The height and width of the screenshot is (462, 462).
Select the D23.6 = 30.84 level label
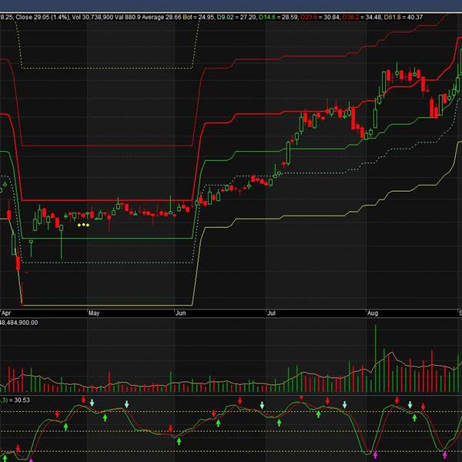click(x=320, y=17)
